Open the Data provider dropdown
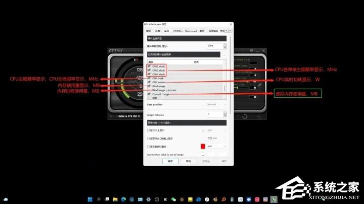 pyautogui.click(x=216, y=105)
